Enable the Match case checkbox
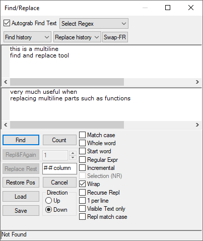This screenshot has width=203, height=241. (82, 135)
